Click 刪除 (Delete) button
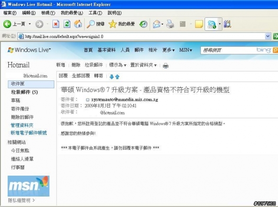This screenshot has height=207, width=278. pos(76,65)
